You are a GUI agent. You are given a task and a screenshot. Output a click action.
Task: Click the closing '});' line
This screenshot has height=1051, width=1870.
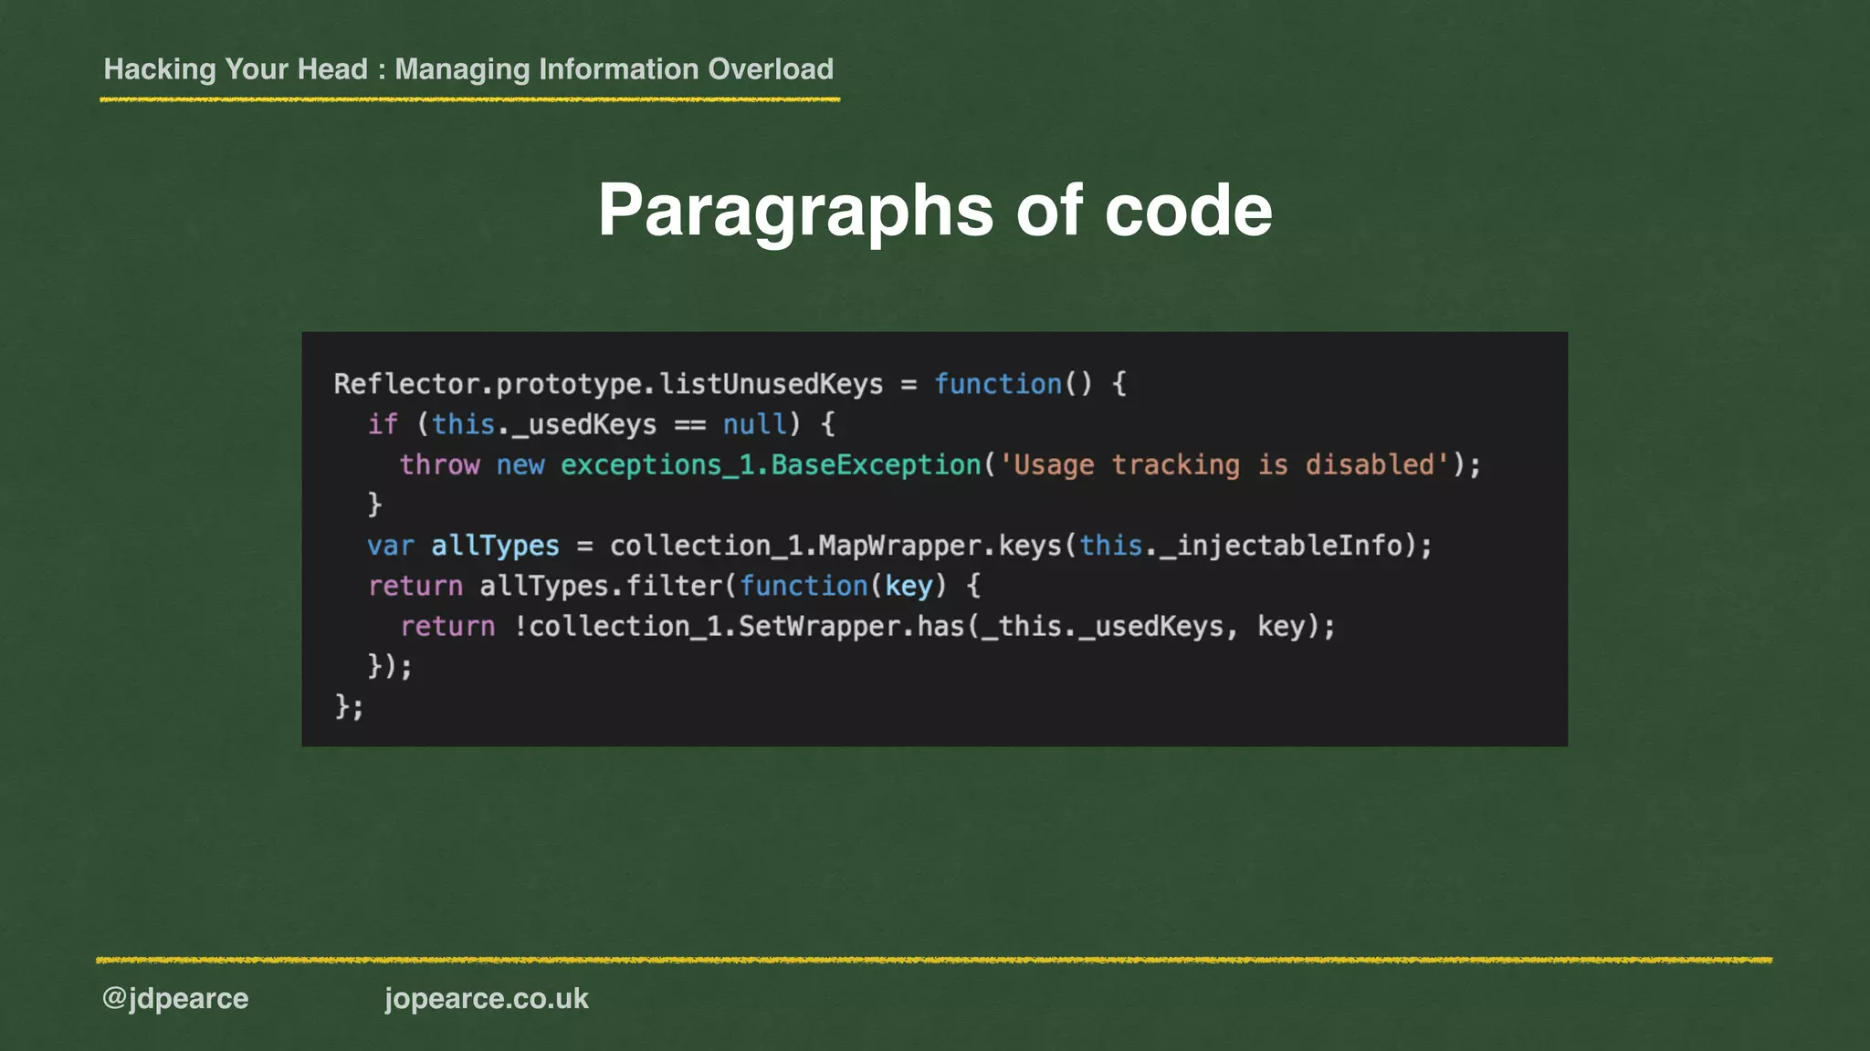(390, 666)
